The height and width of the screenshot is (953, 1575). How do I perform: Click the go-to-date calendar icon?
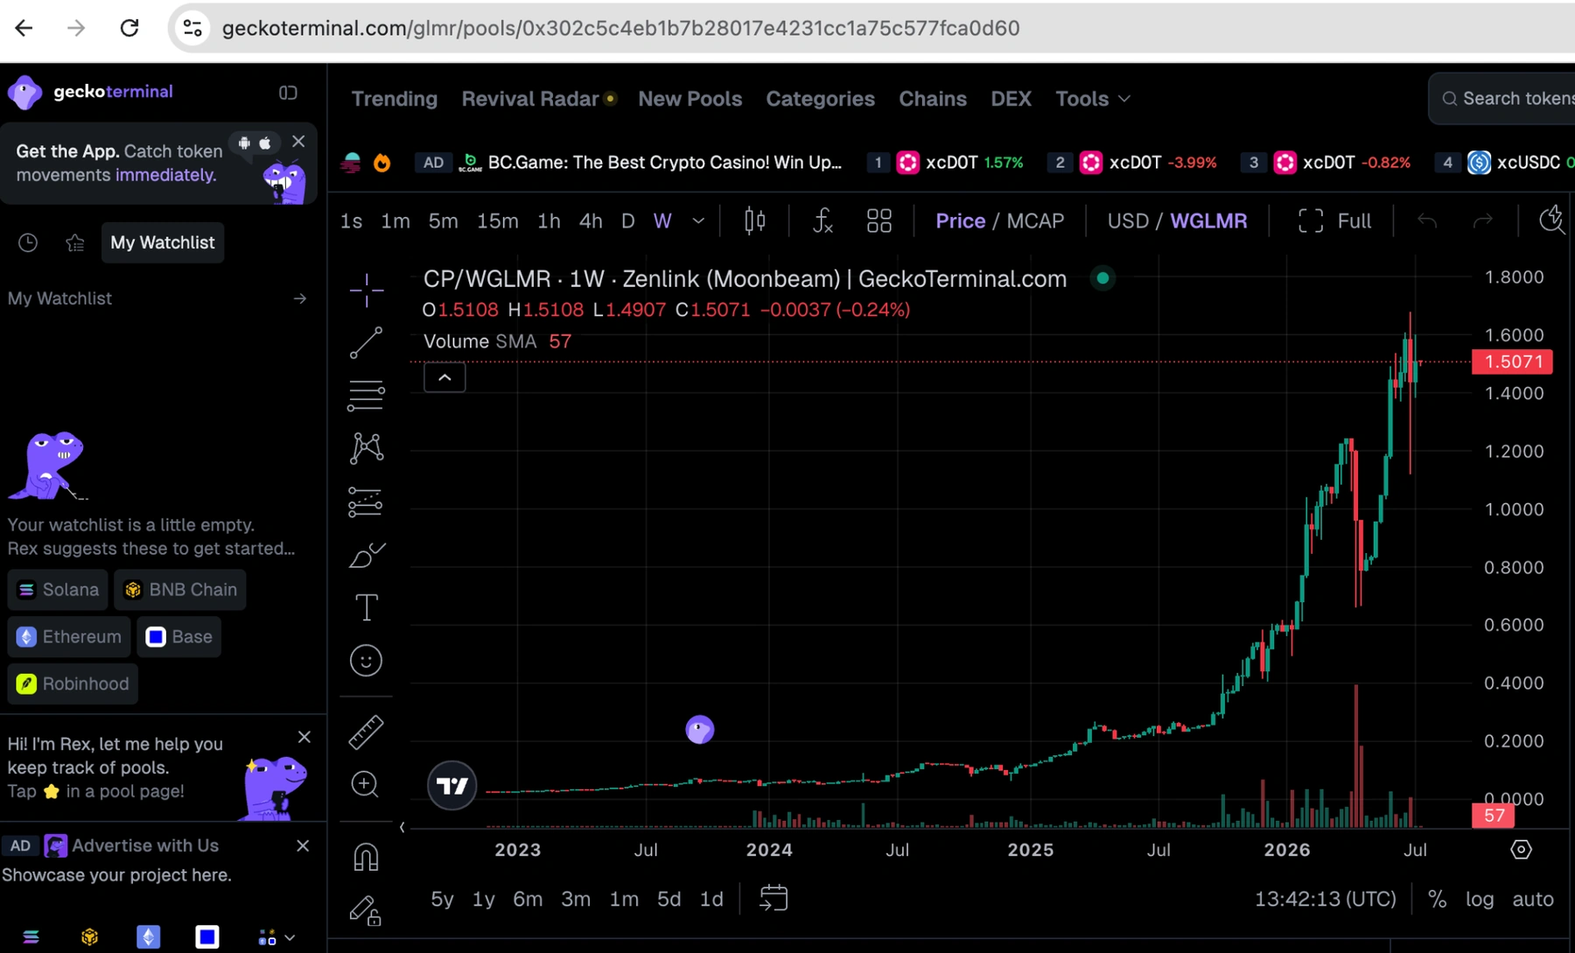[773, 899]
